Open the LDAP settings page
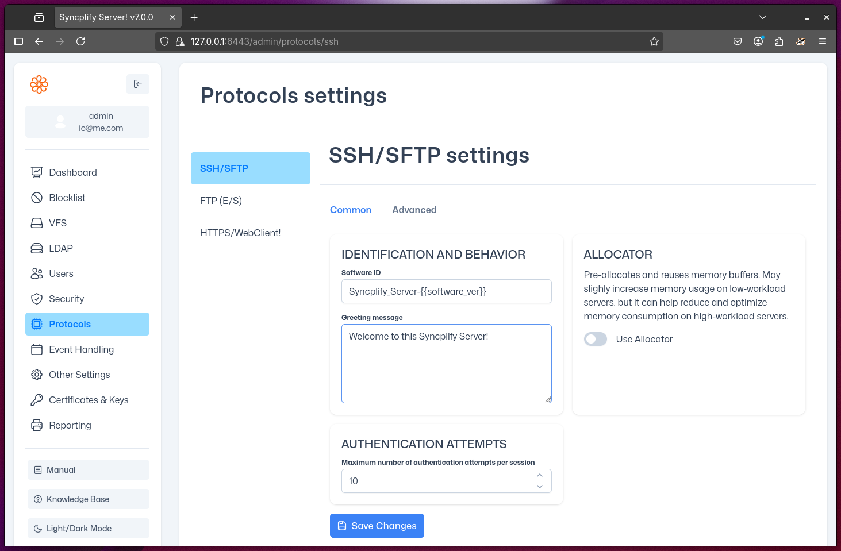Viewport: 841px width, 551px height. point(60,248)
